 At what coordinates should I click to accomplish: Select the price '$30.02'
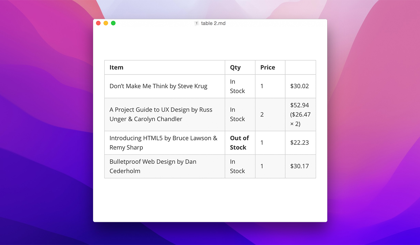click(300, 86)
